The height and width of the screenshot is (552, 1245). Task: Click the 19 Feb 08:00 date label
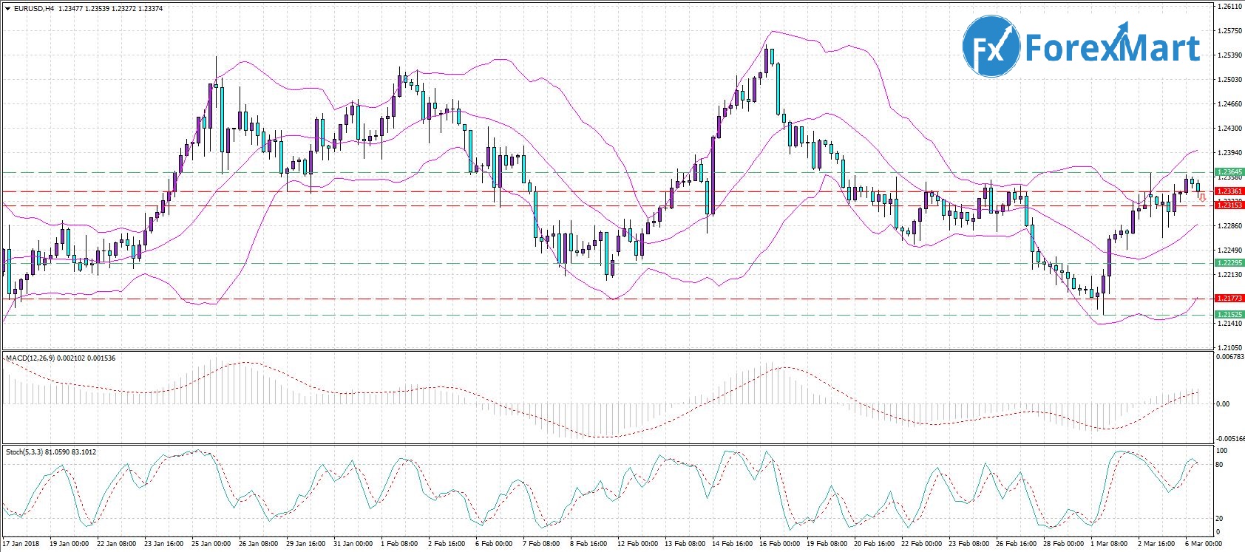827,544
